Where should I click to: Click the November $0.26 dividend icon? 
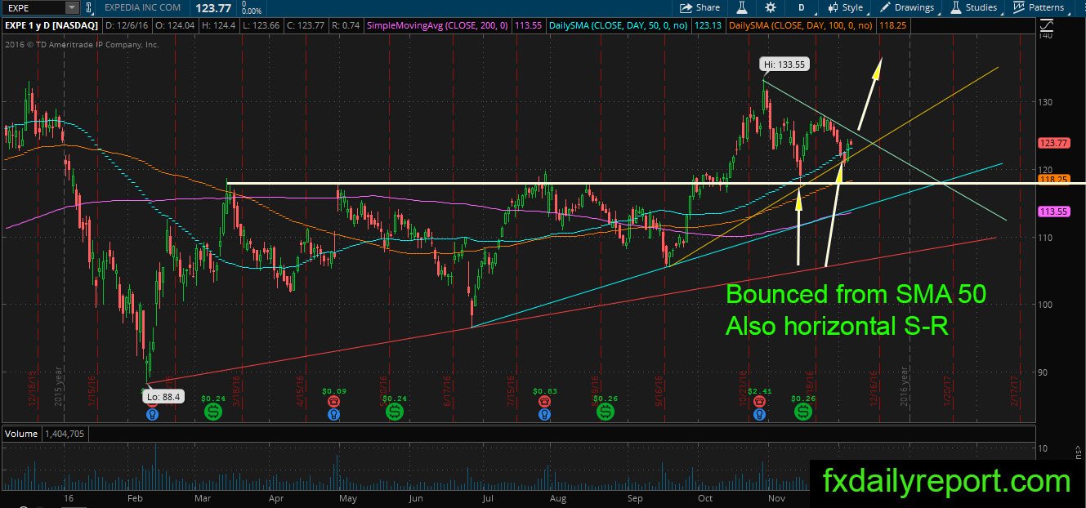coord(803,413)
